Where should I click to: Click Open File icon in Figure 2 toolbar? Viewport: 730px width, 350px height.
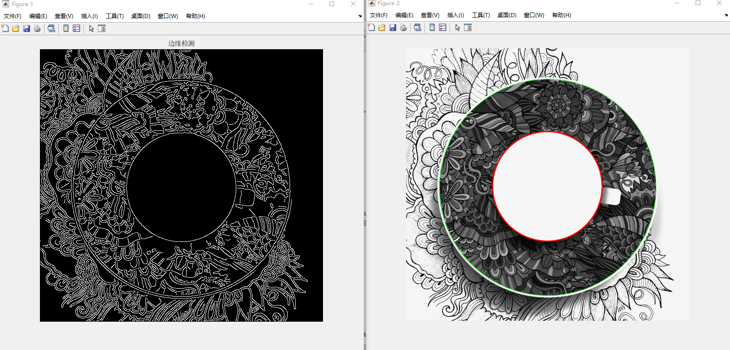[x=382, y=27]
